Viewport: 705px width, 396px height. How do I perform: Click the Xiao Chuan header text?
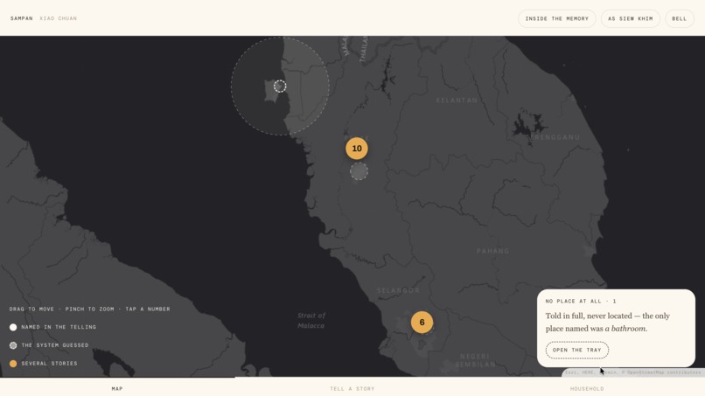coord(58,18)
